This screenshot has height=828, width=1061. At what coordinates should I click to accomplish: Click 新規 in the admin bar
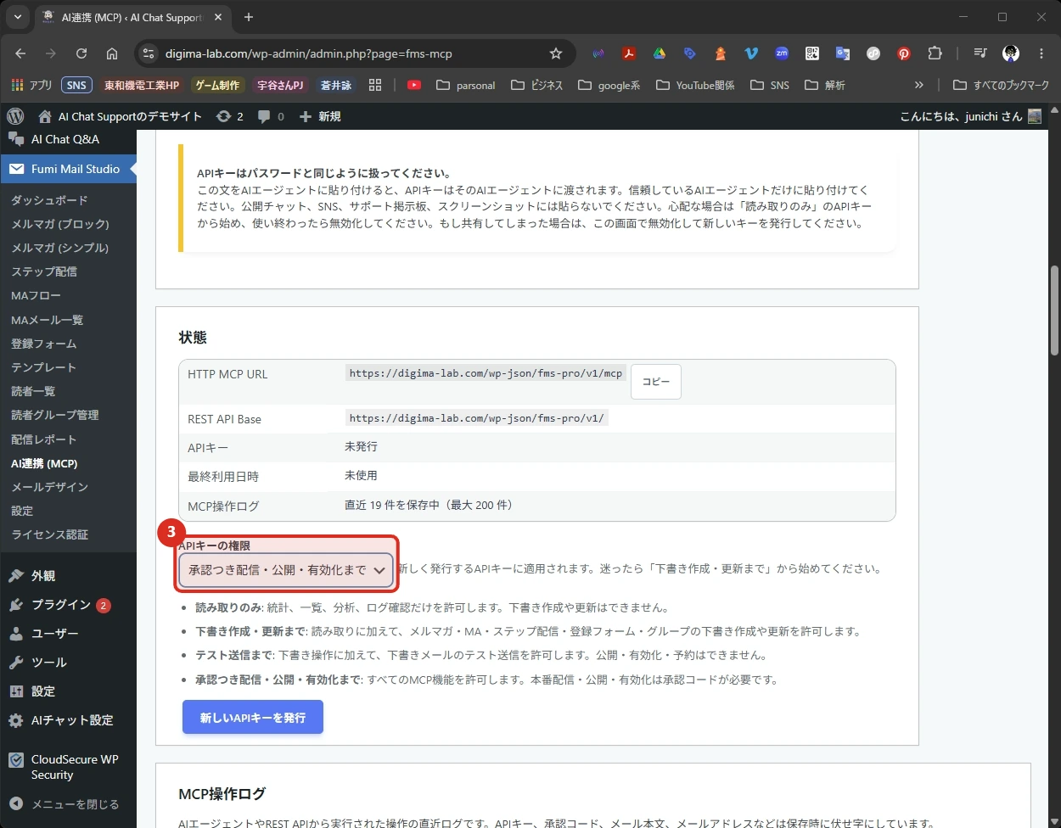coord(320,116)
